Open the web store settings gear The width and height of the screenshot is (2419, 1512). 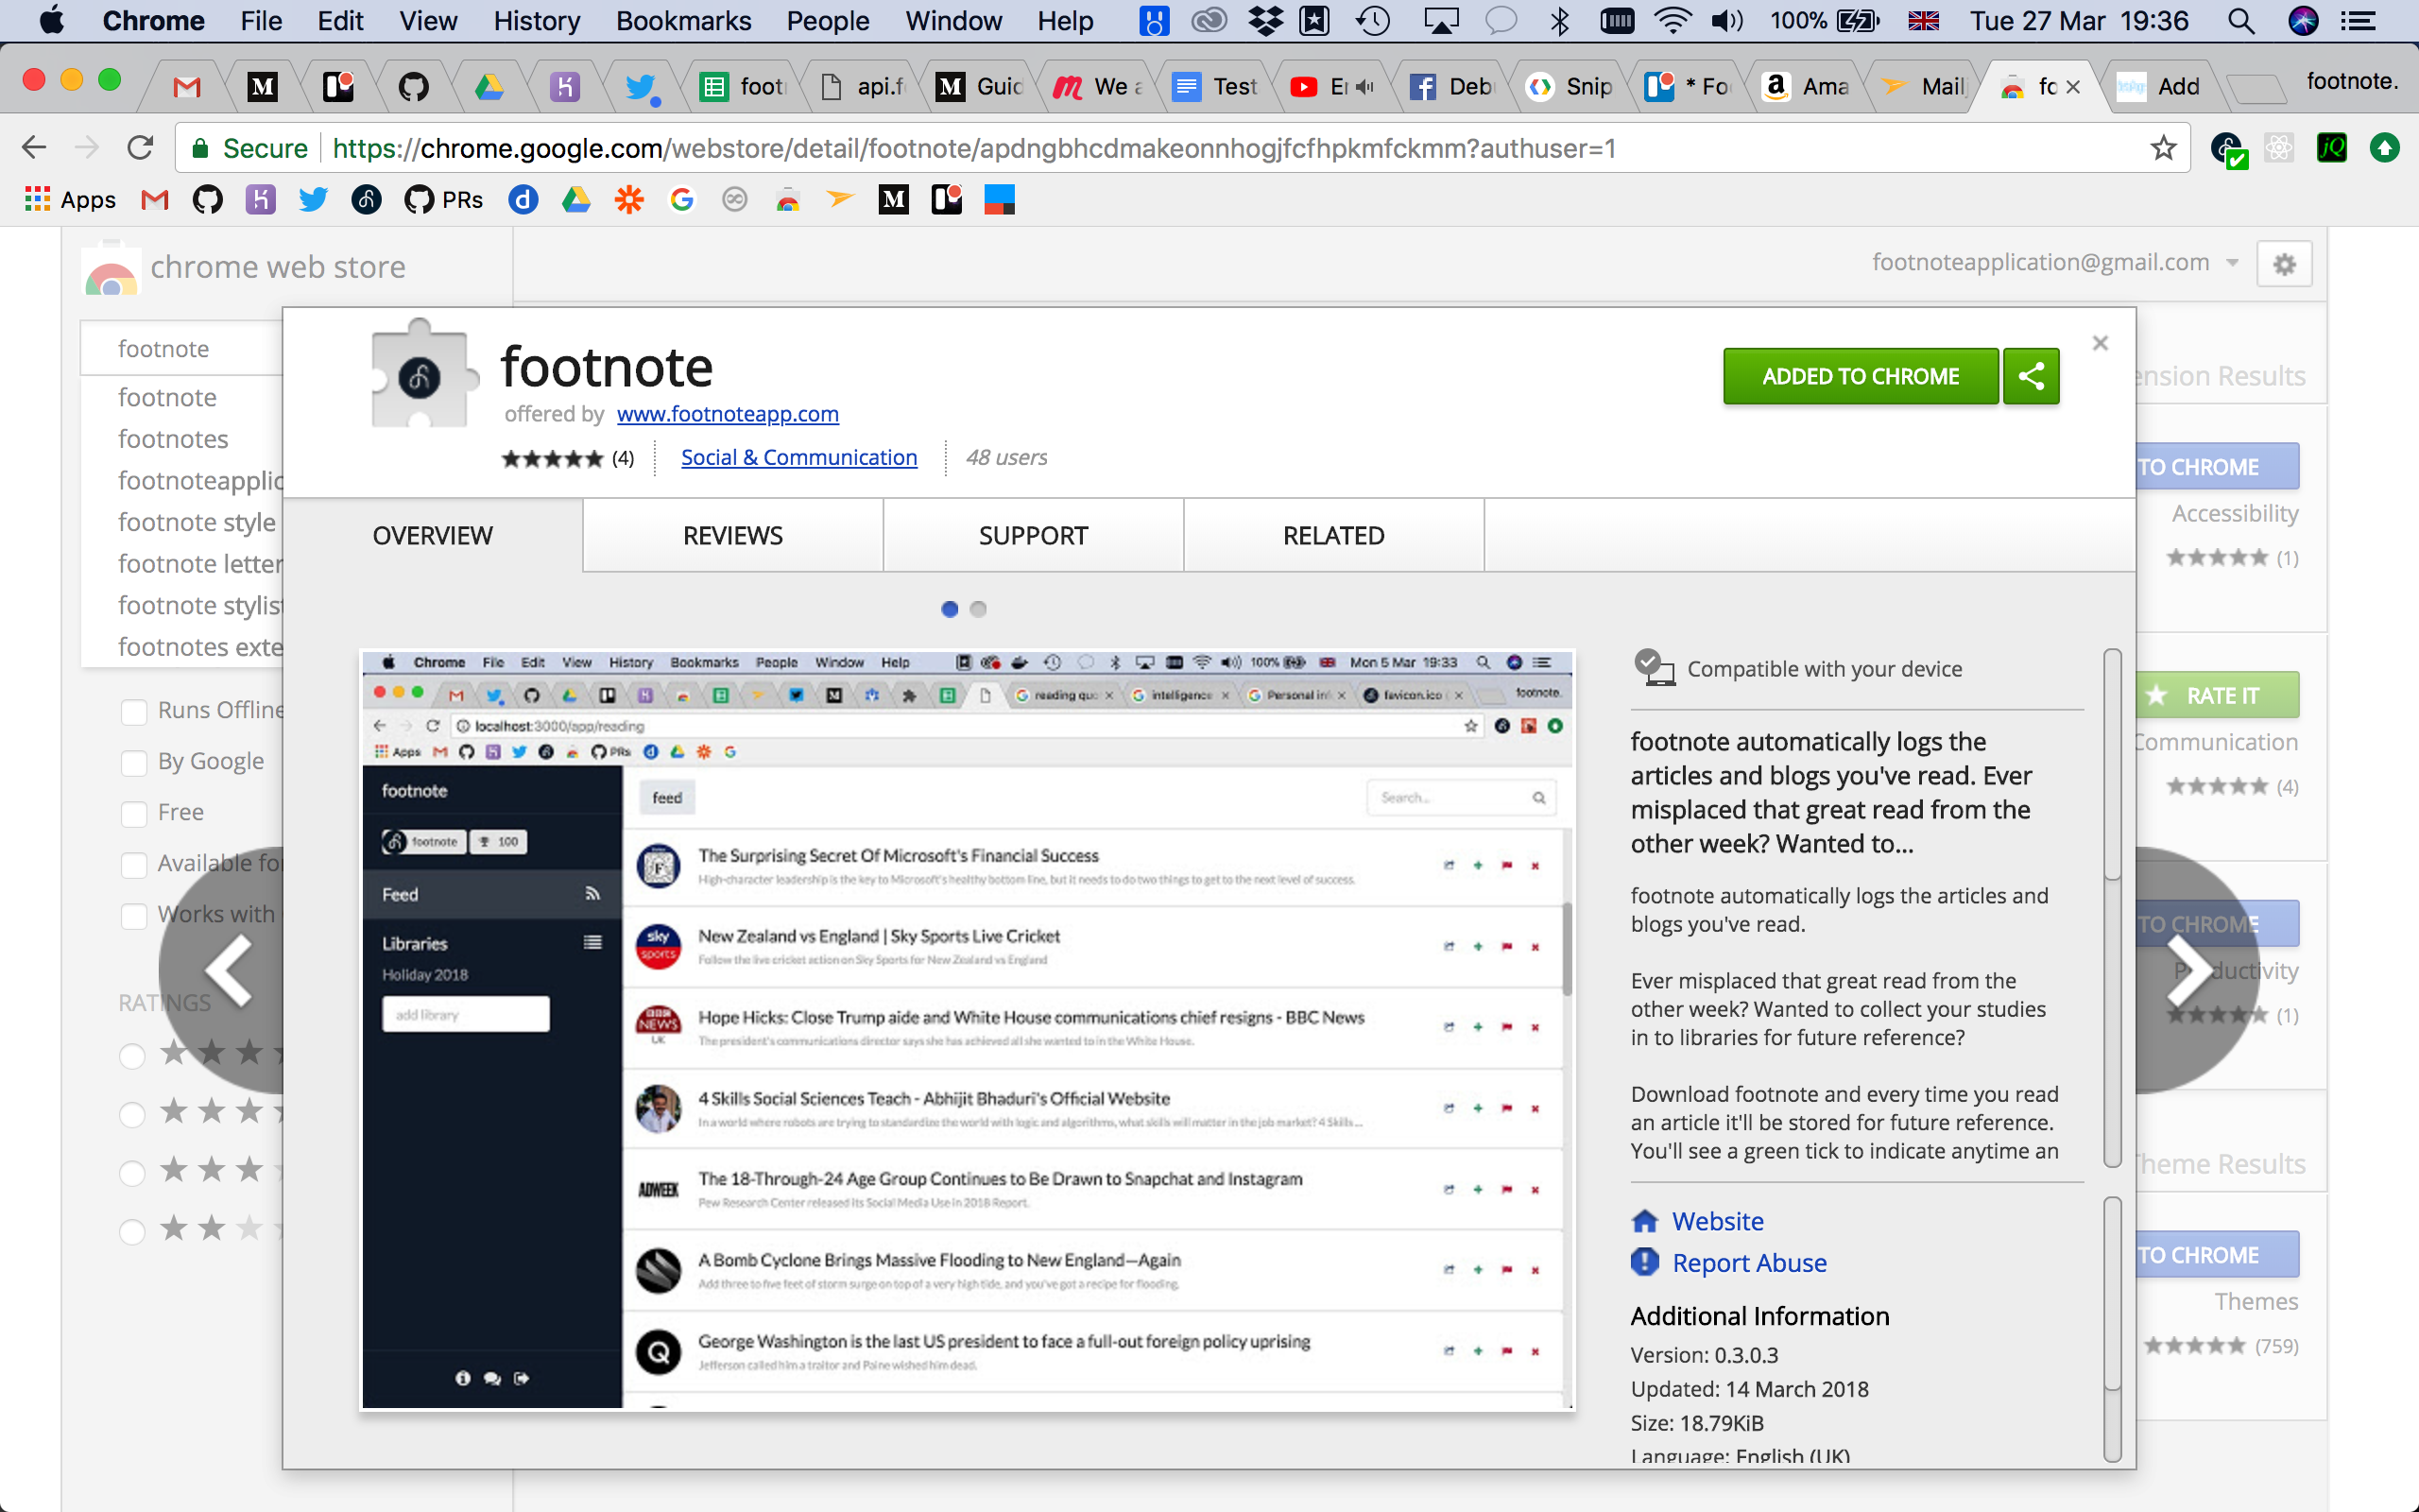(x=2284, y=264)
